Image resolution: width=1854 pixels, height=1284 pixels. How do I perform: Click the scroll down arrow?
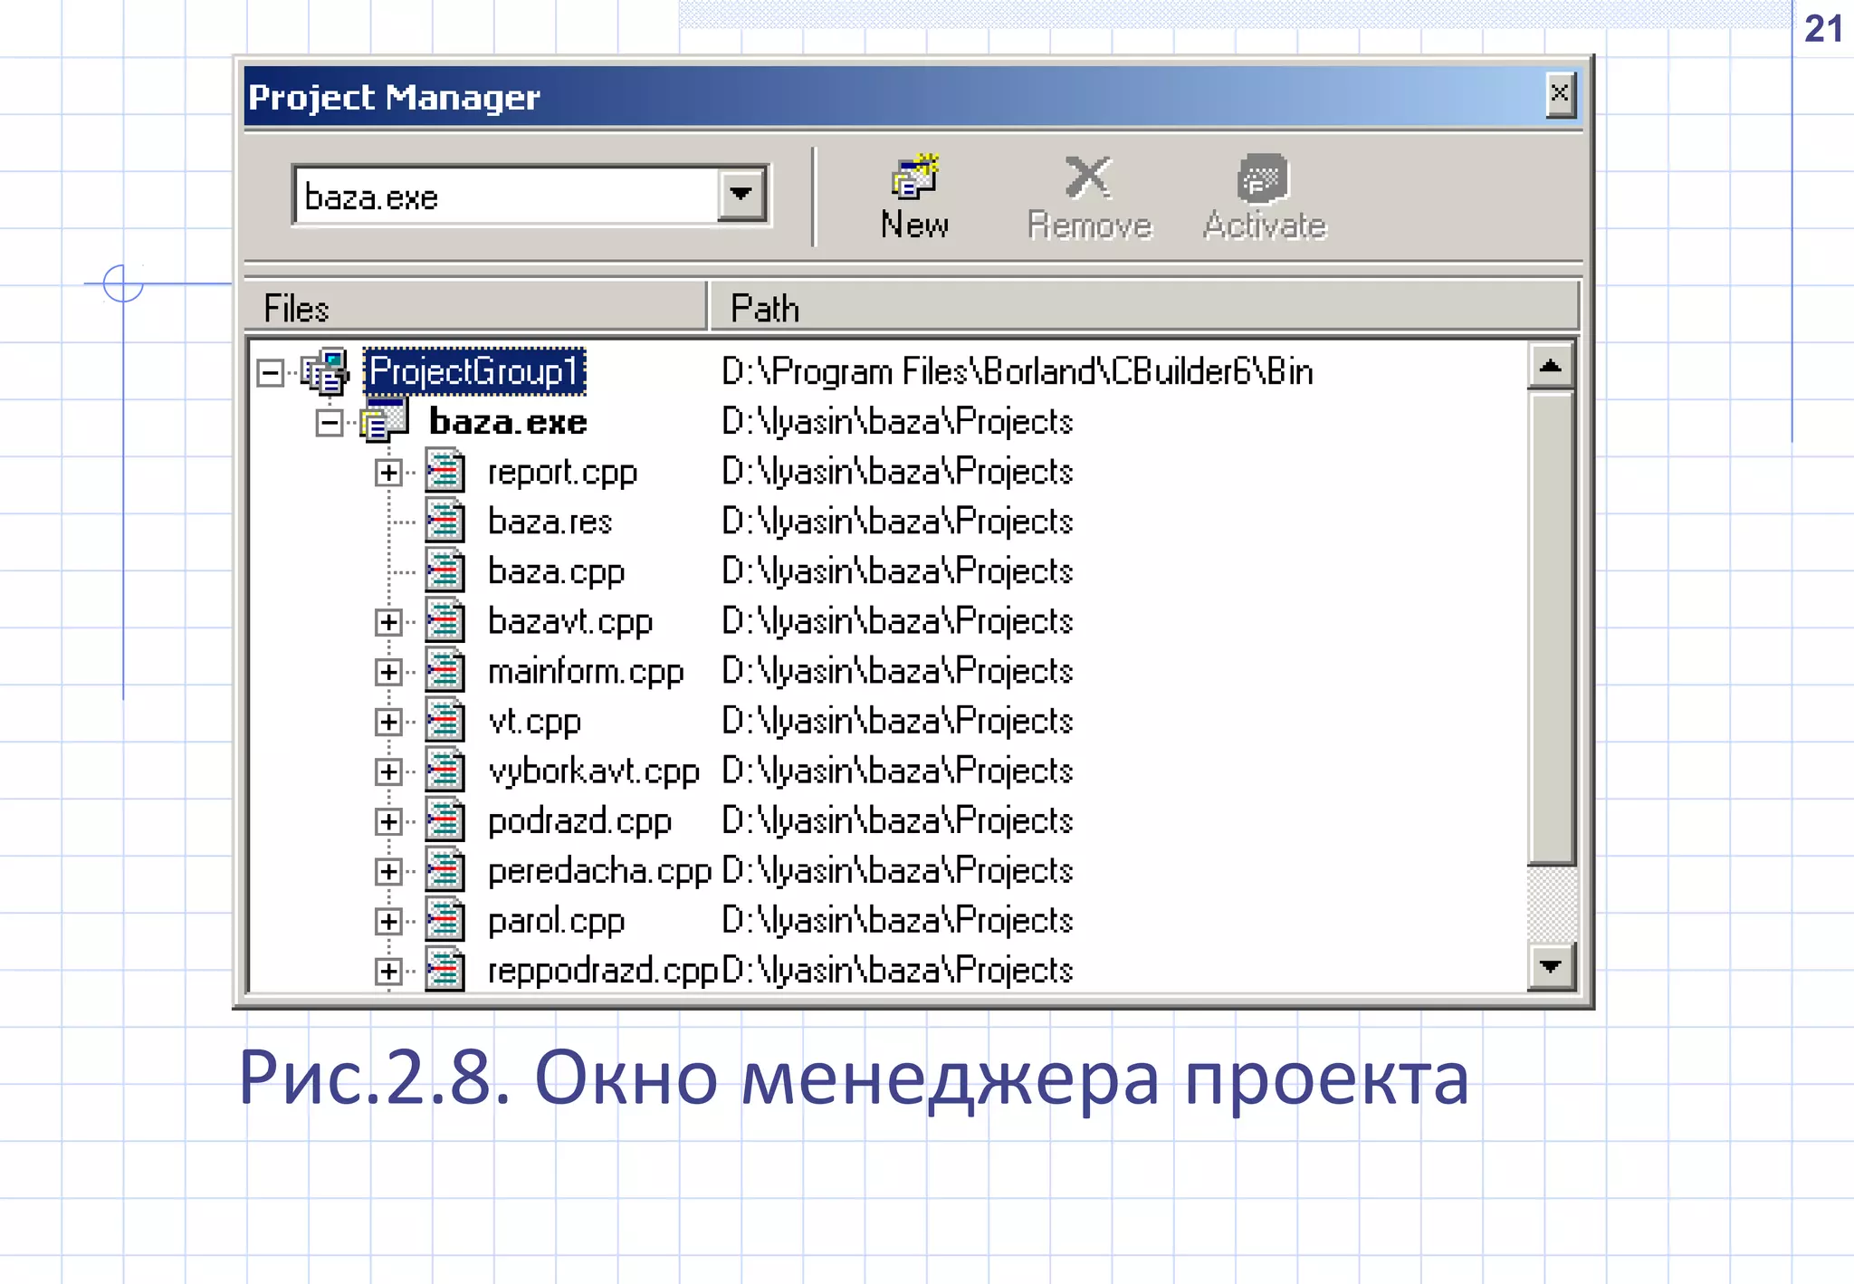pos(1550,966)
